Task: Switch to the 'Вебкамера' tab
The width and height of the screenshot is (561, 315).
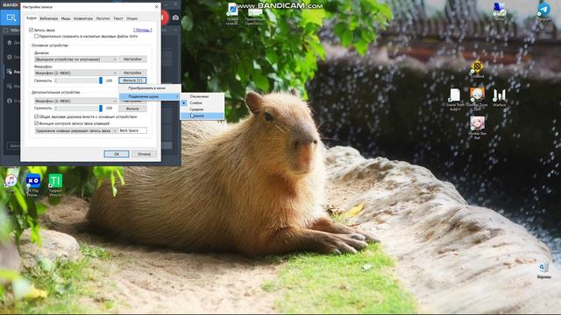Action: pyautogui.click(x=49, y=18)
